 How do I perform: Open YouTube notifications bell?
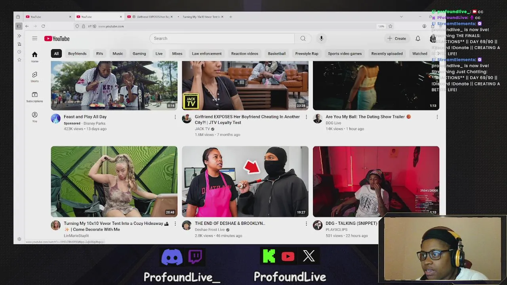(417, 38)
